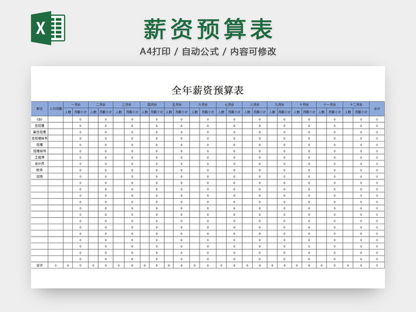Viewport: 416px width, 312px height.
Task: Select the 合计 header at the table's right
Action: [x=377, y=109]
